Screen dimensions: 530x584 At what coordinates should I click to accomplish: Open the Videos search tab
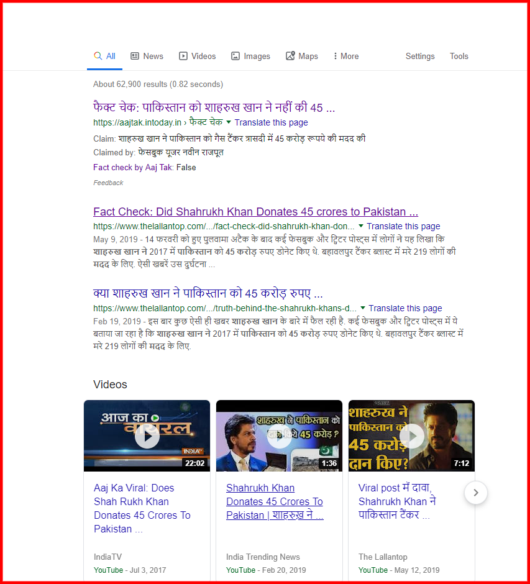pyautogui.click(x=198, y=57)
